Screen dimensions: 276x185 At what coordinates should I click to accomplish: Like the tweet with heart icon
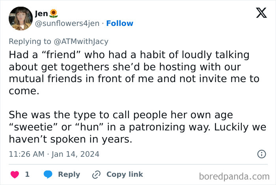click(x=15, y=174)
